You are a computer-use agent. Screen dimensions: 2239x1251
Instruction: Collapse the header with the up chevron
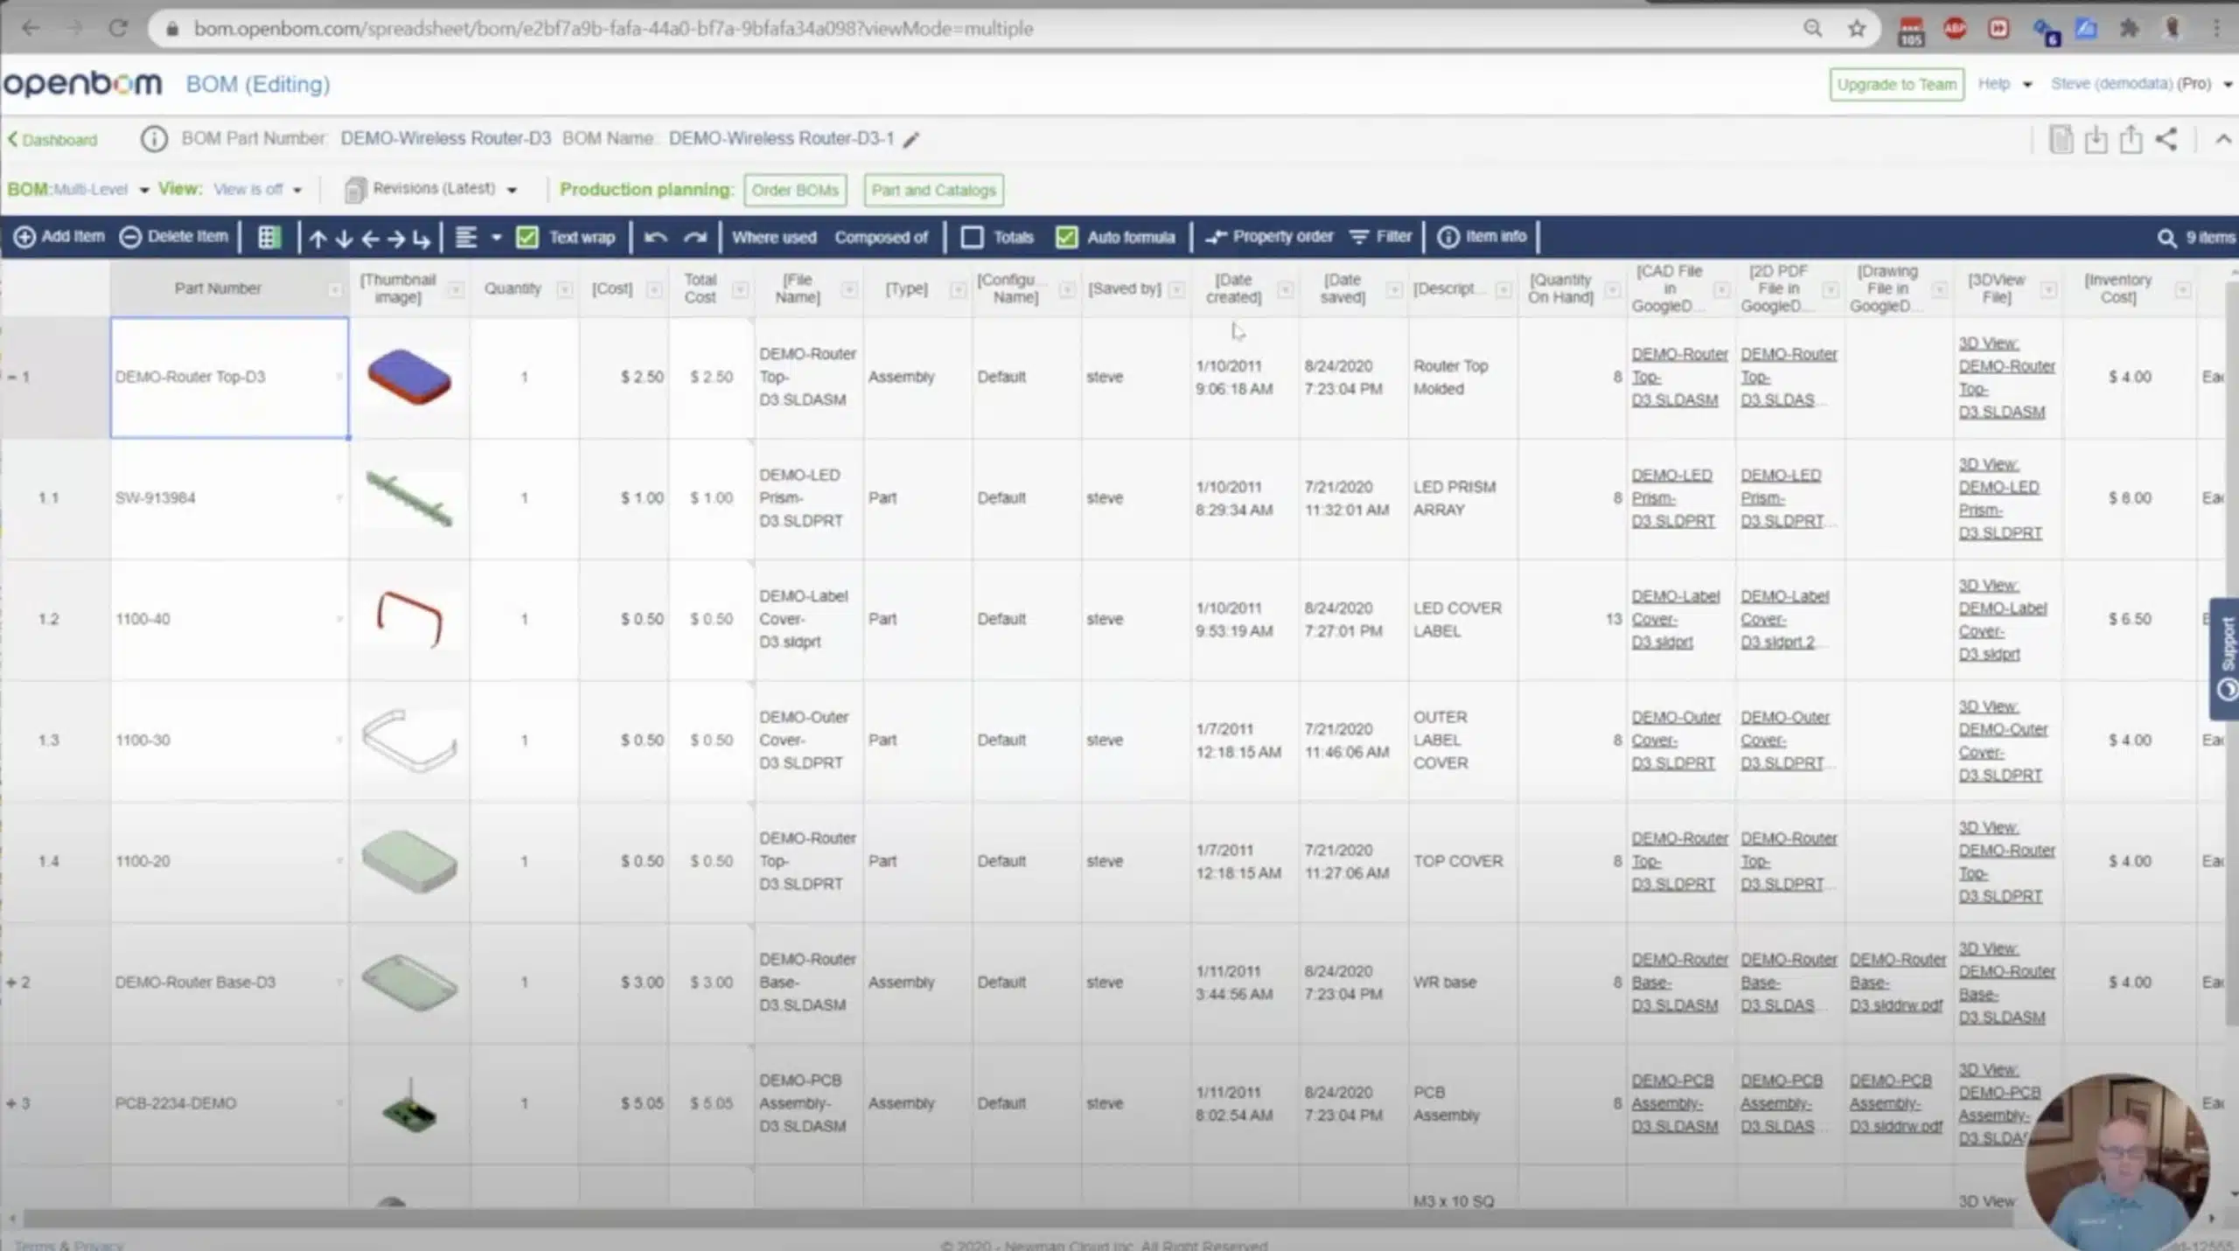[x=2223, y=139]
